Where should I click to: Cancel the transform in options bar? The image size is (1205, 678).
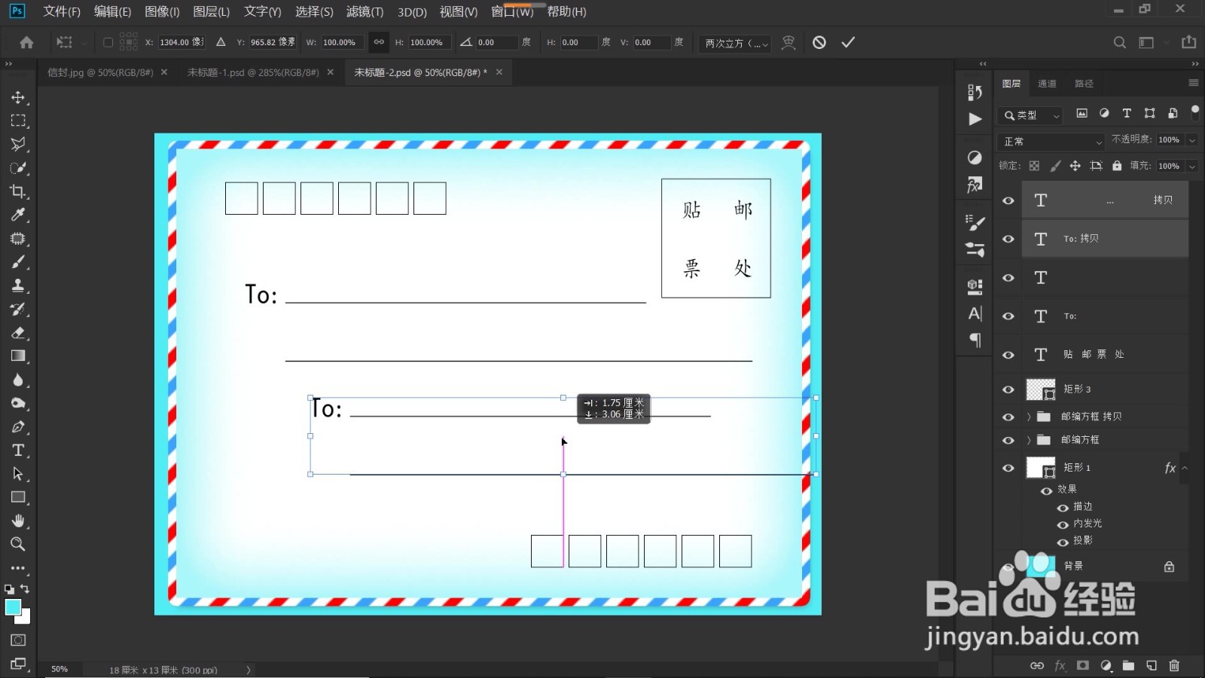tap(819, 42)
